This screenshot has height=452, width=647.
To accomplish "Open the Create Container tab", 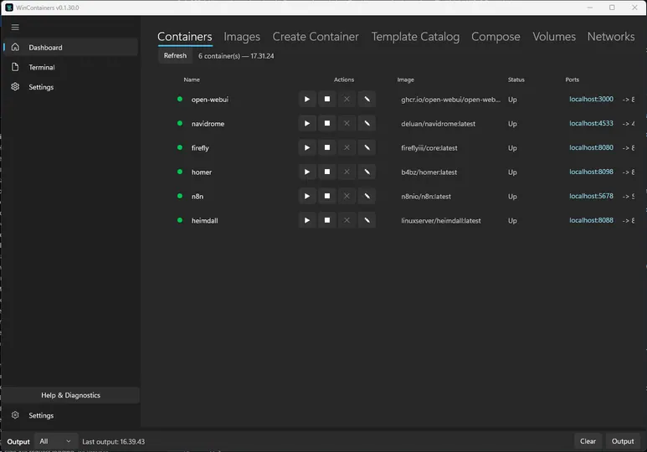I will tap(316, 37).
